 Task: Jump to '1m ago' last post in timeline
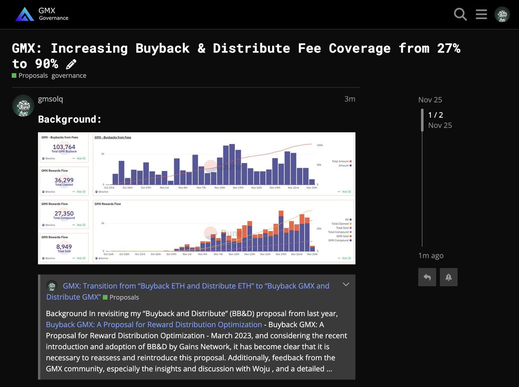point(431,256)
